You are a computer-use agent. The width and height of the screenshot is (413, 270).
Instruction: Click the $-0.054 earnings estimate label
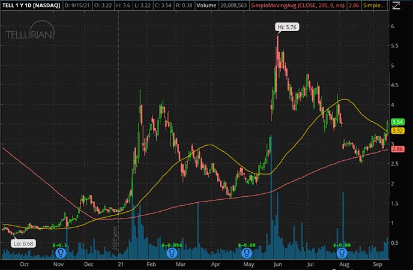(x=172, y=245)
